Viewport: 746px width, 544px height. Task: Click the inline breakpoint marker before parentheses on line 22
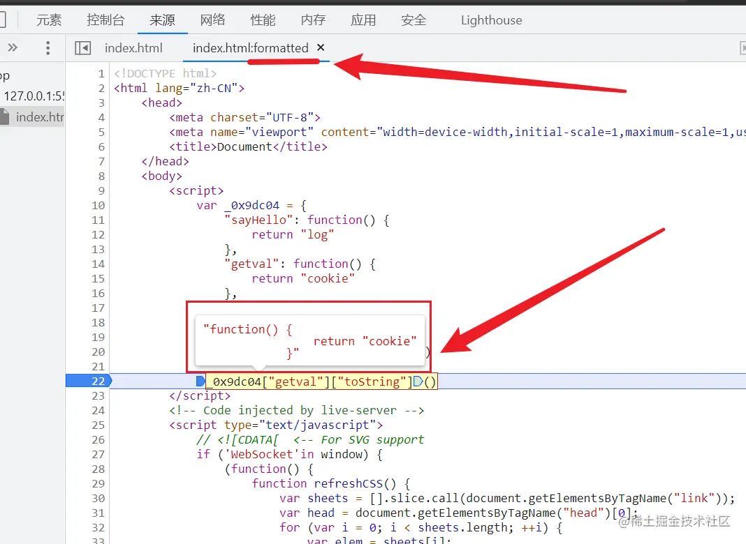pos(418,381)
